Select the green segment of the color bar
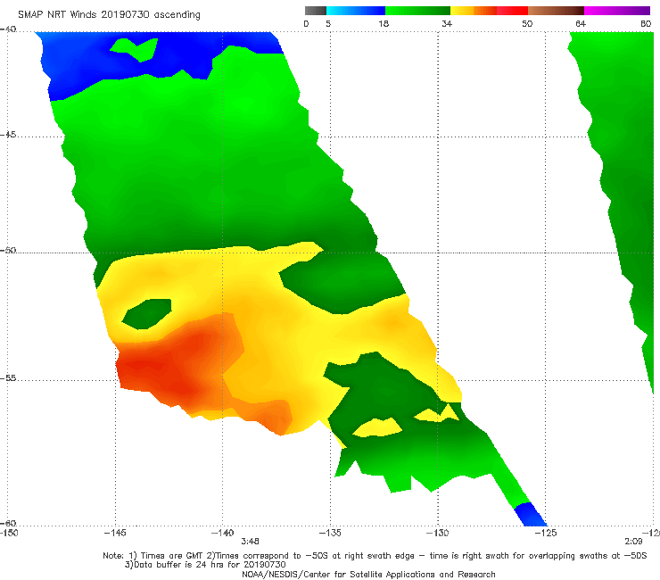660x580 pixels. [417, 11]
